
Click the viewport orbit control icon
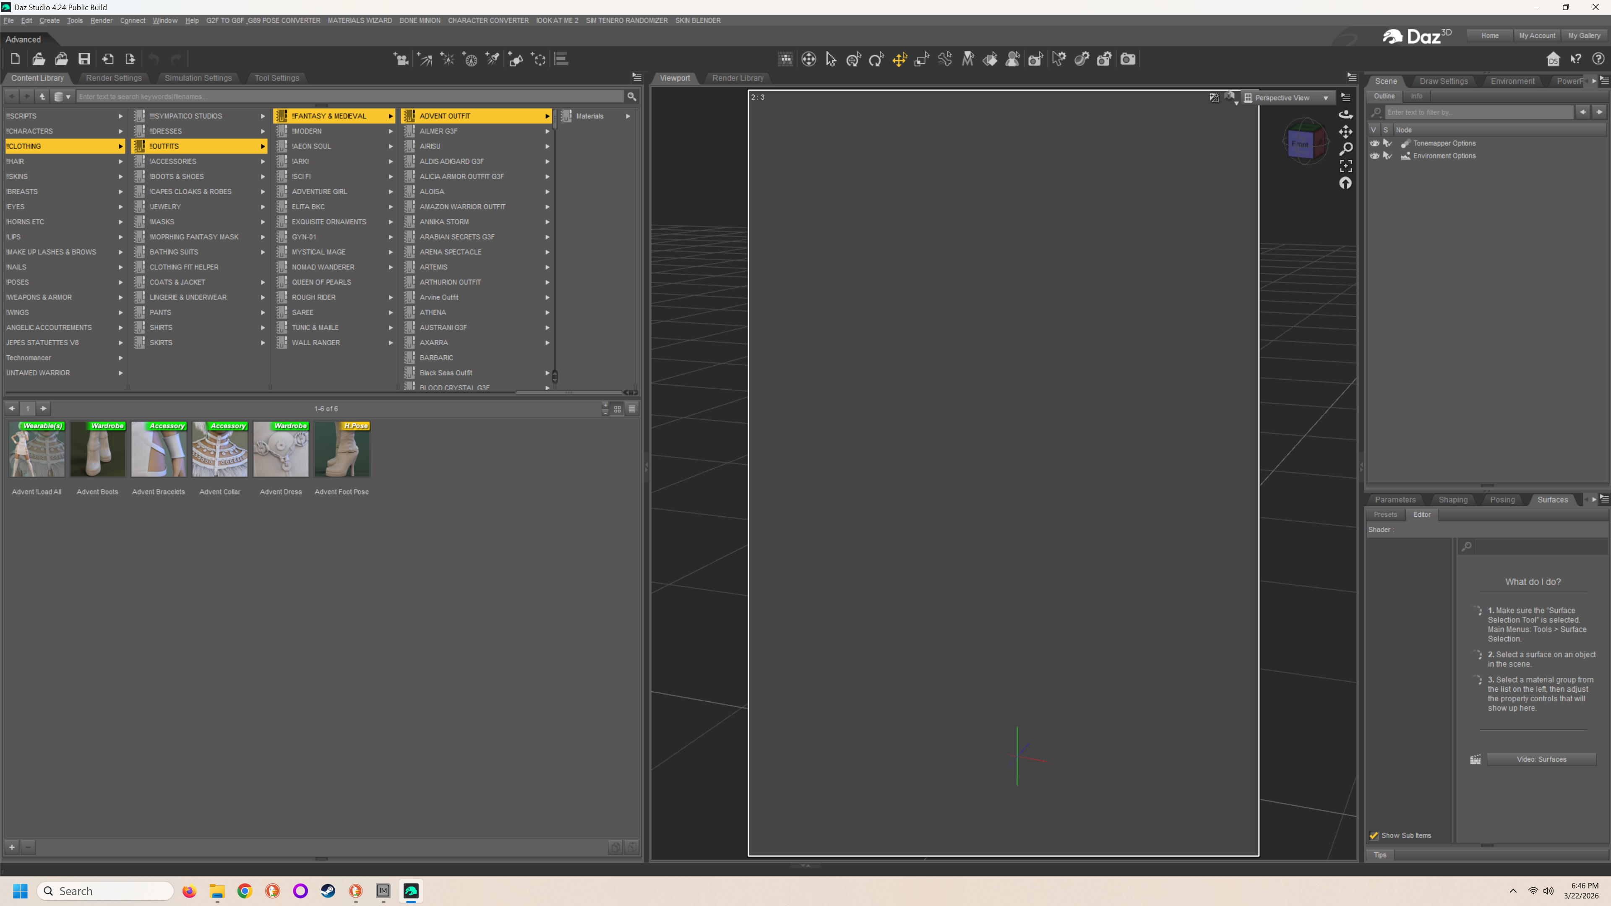[x=1345, y=115]
